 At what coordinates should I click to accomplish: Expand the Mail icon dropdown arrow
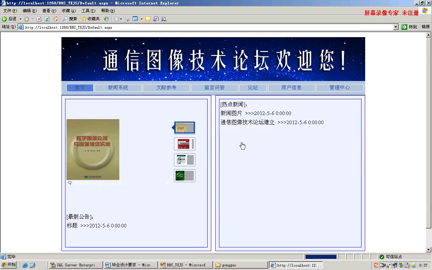click(121, 19)
